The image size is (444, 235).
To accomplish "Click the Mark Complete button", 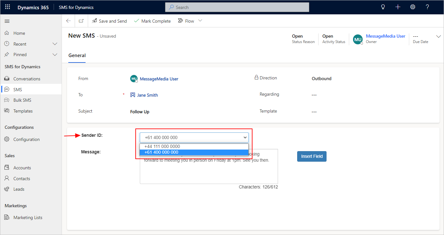I will click(x=153, y=21).
